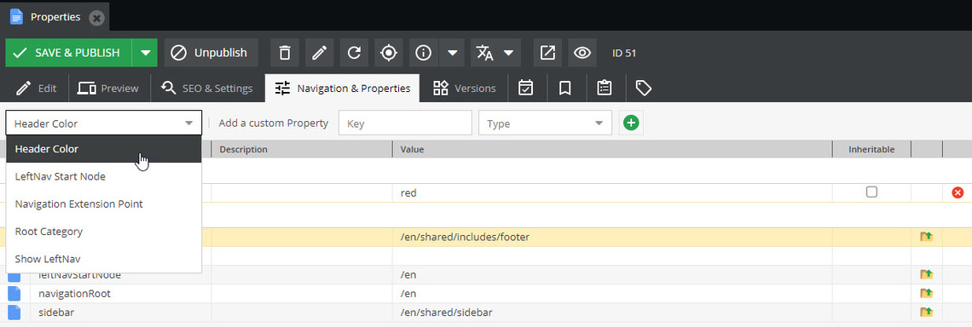Open the Versions tab

tap(465, 88)
